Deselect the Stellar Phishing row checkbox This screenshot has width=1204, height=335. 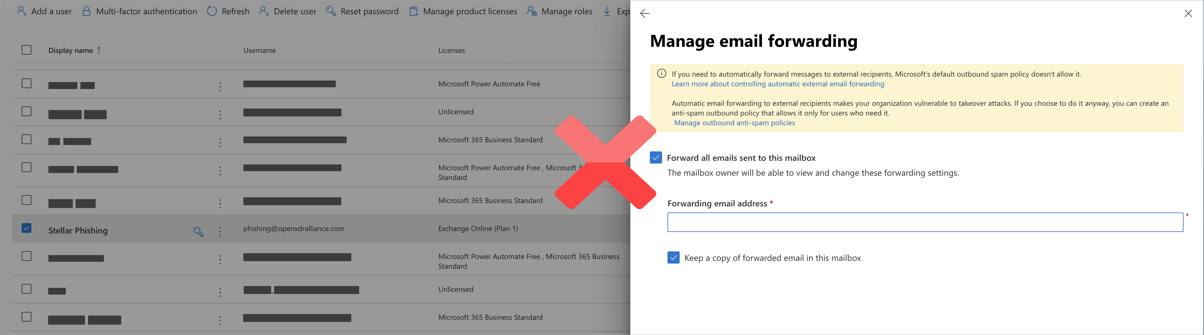(x=27, y=228)
